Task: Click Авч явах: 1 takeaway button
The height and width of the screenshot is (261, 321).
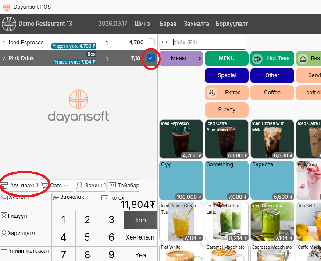Action: pyautogui.click(x=19, y=186)
